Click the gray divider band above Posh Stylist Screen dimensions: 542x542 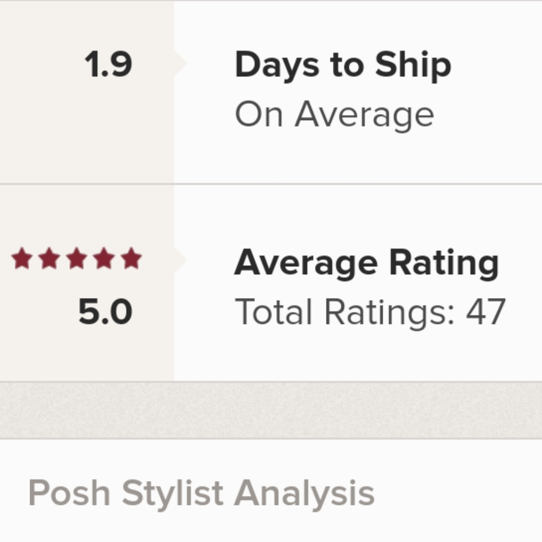point(271,410)
